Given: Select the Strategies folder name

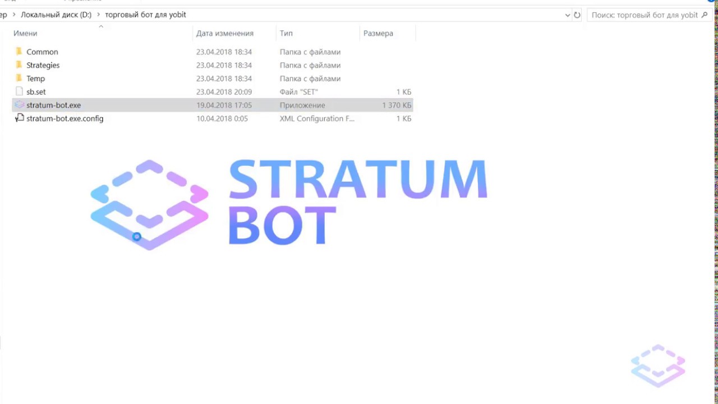Looking at the screenshot, I should click(43, 65).
